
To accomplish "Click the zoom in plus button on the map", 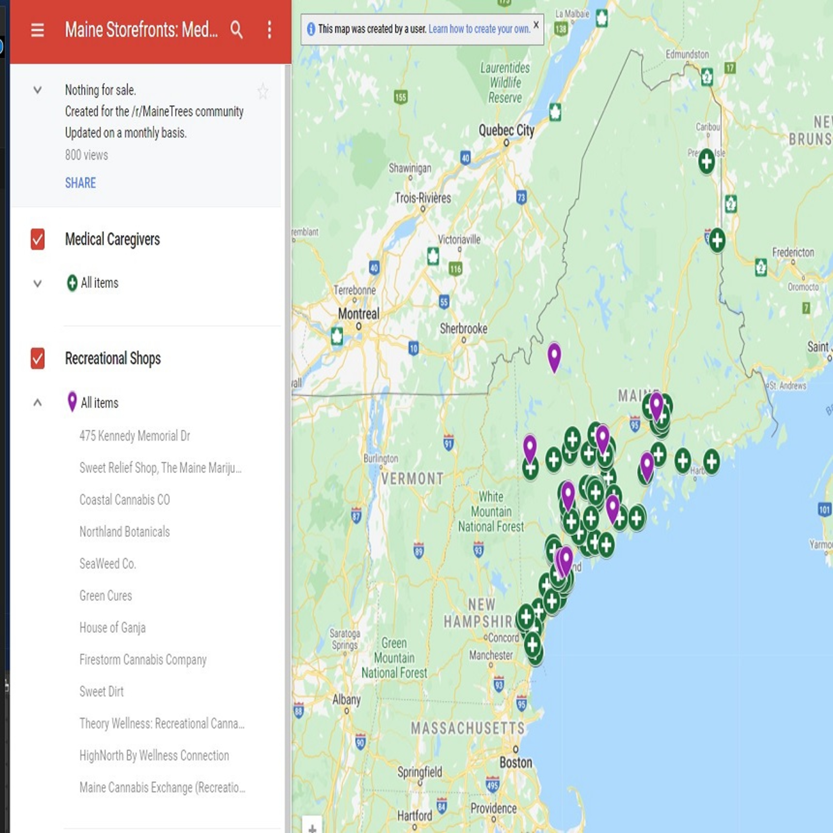I will (x=312, y=827).
